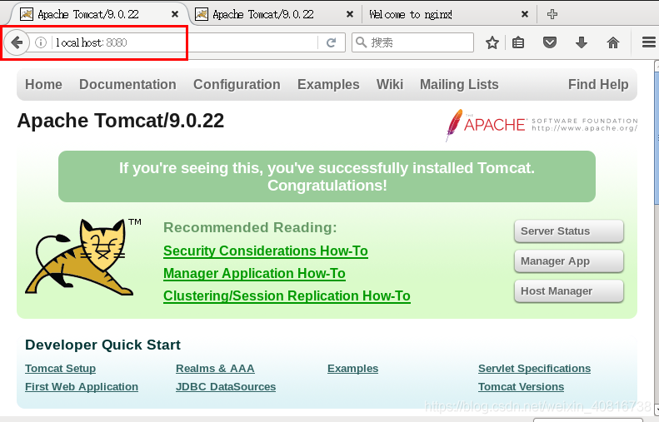Open the Tomcat Versions link
Screen dimensions: 659x422
pos(521,387)
